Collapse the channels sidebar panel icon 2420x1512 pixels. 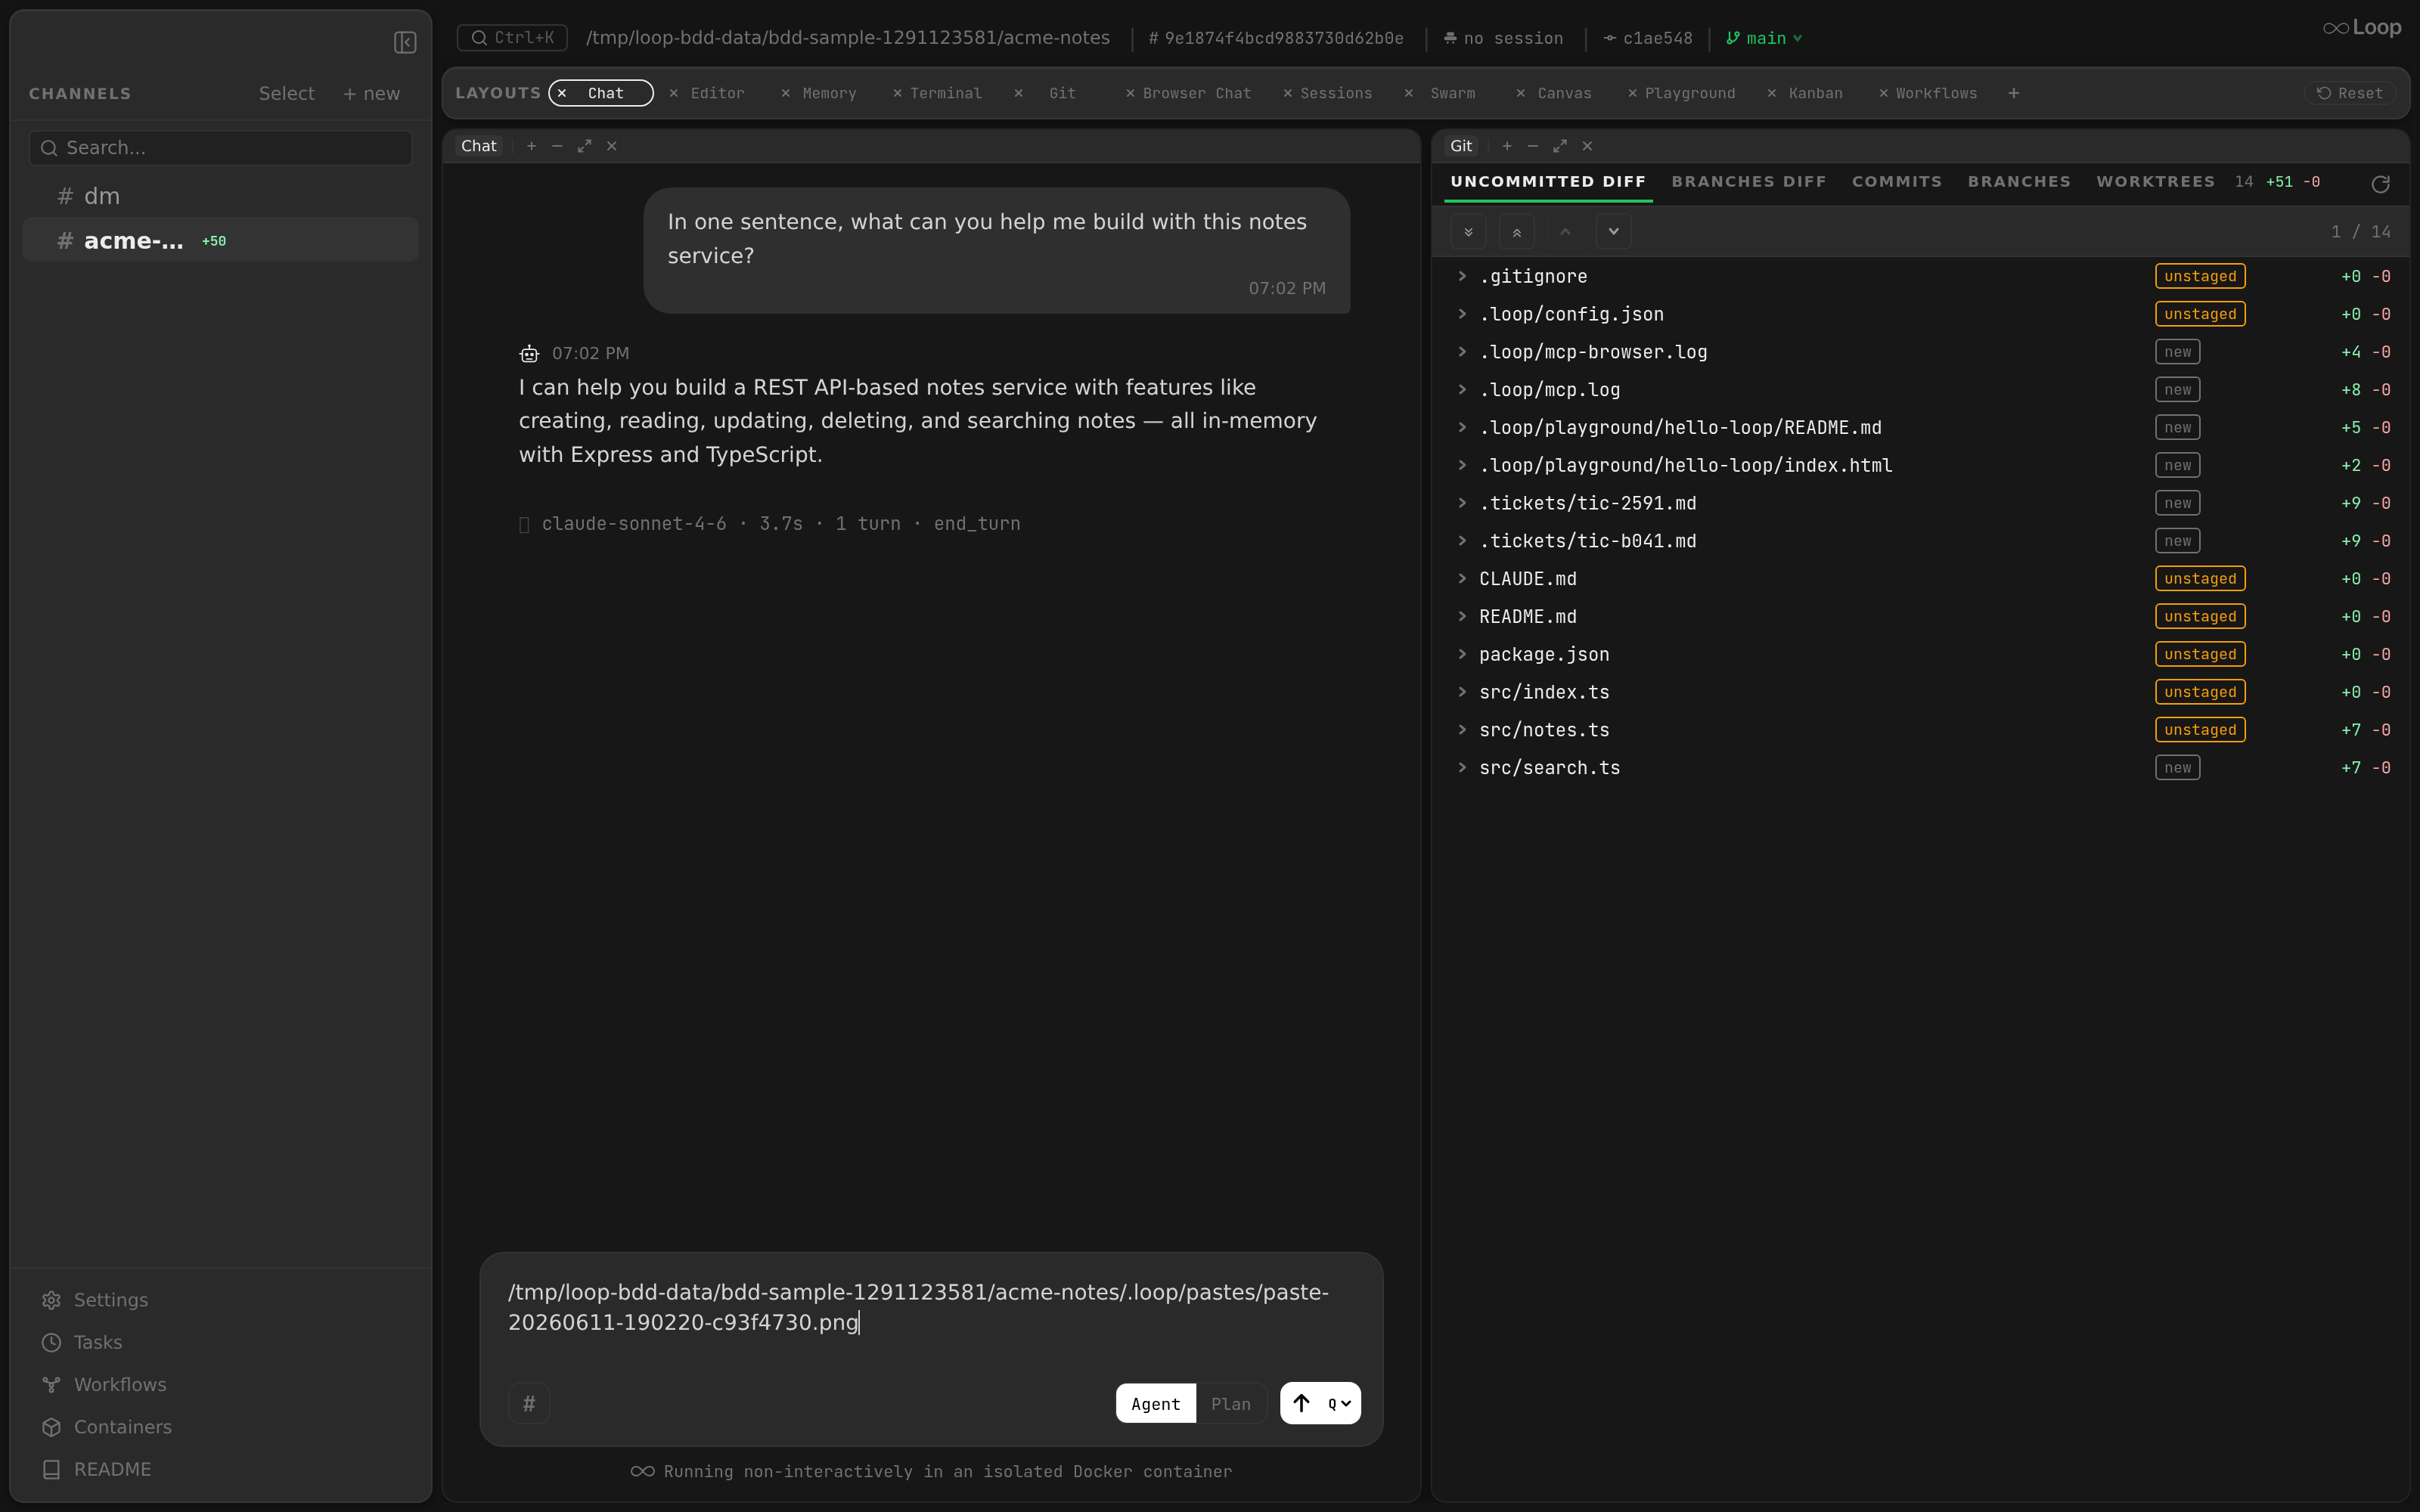[x=405, y=42]
